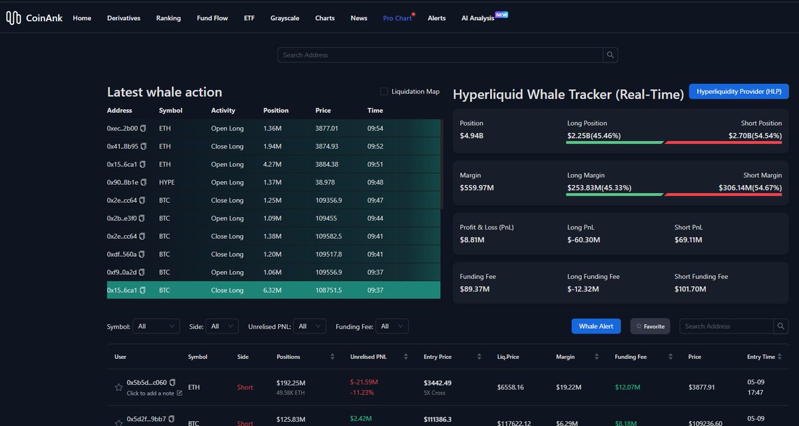Open the Grayscale page

285,18
